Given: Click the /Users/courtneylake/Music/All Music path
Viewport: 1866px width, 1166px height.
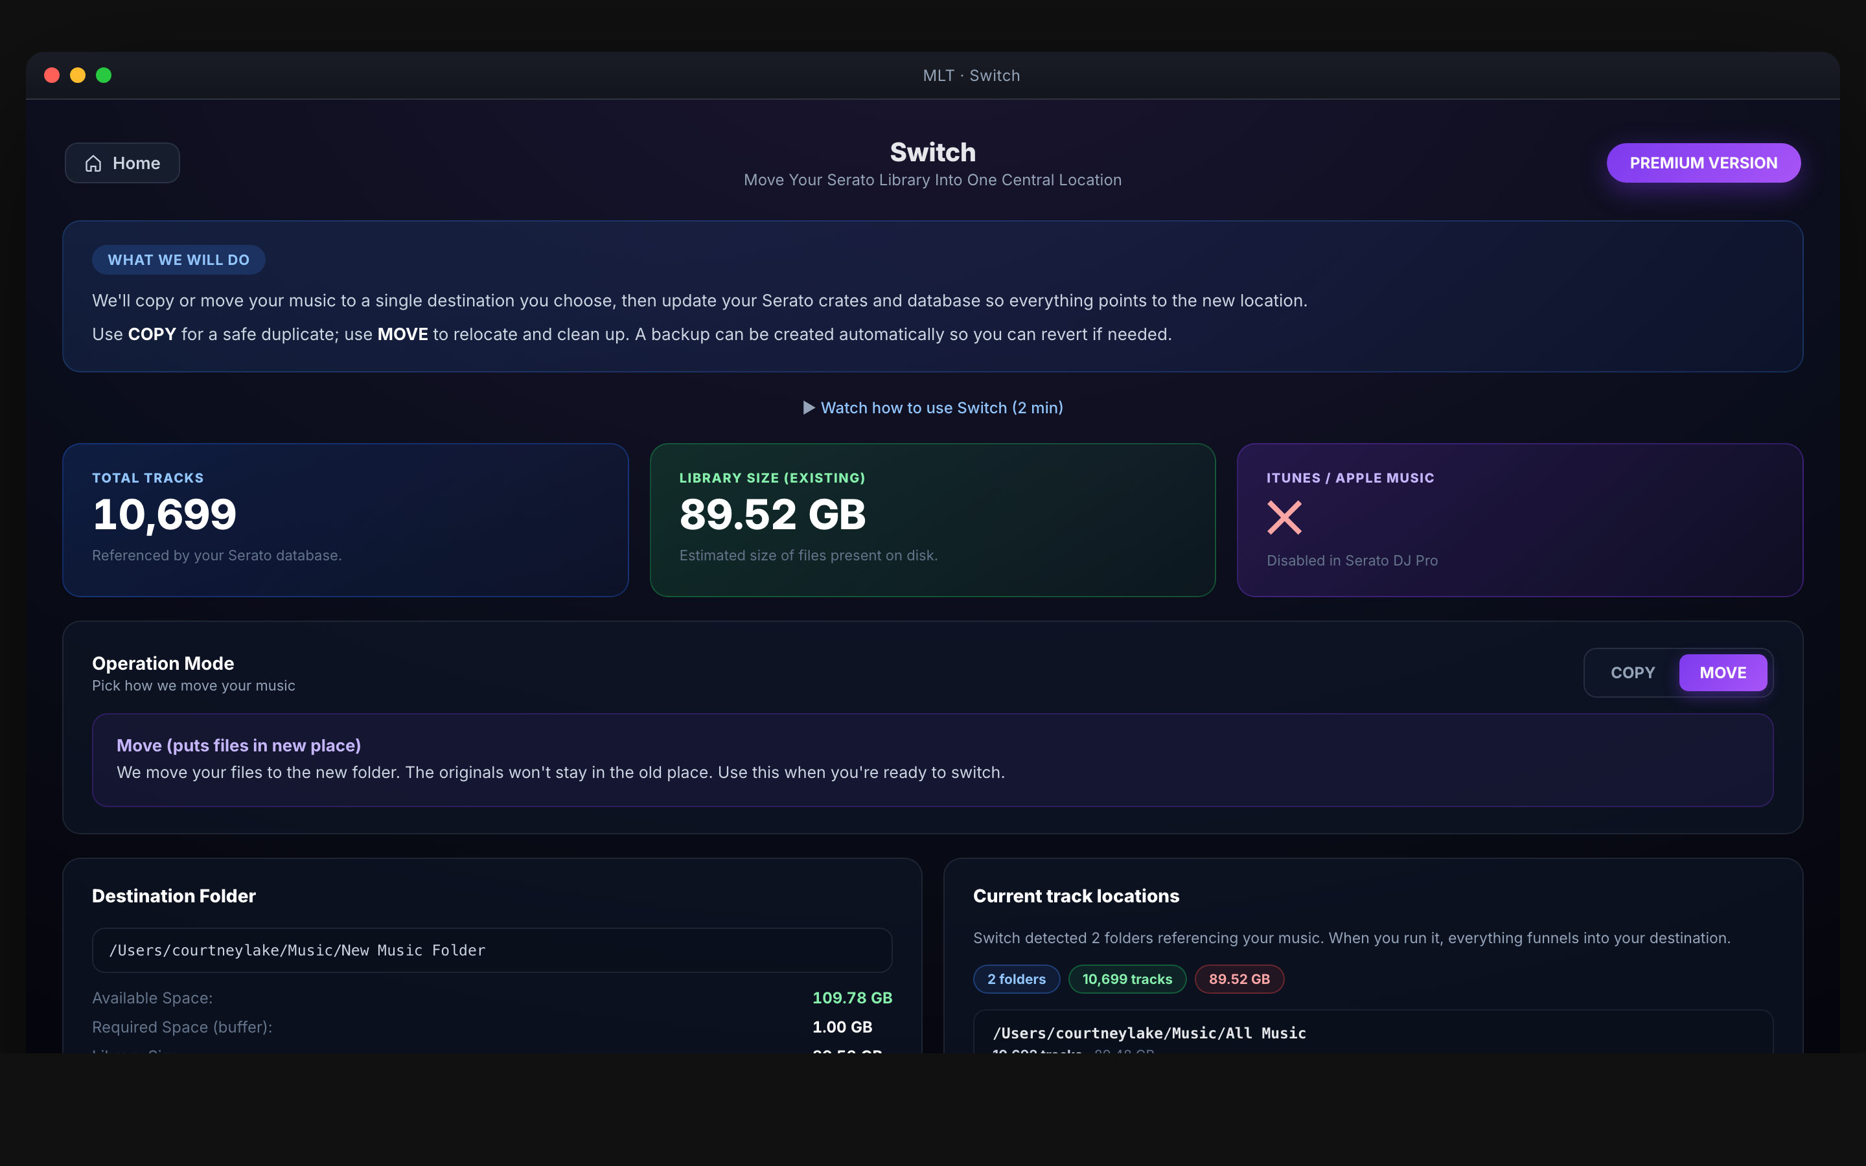Looking at the screenshot, I should point(1149,1033).
